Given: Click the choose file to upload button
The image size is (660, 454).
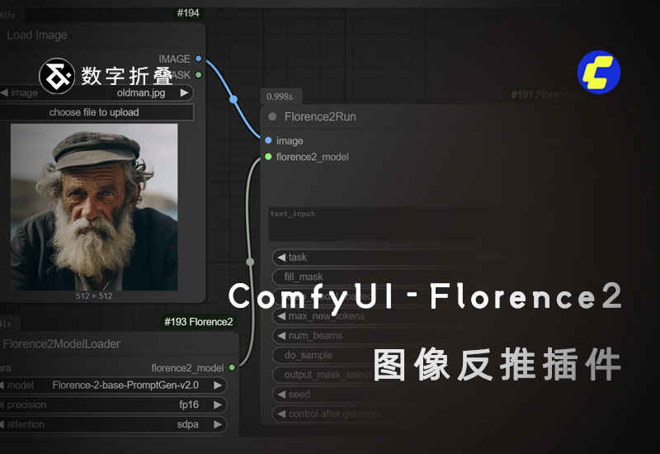Looking at the screenshot, I should coord(94,112).
